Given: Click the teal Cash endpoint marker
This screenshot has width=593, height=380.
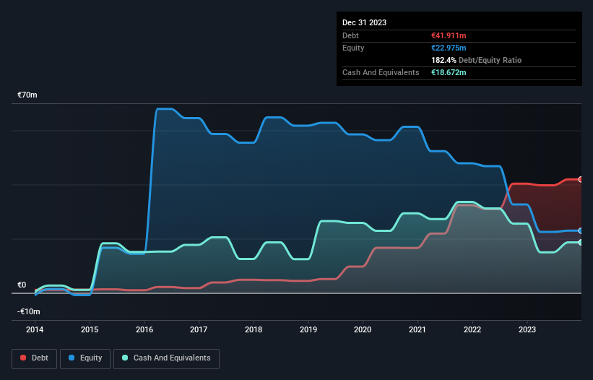Looking at the screenshot, I should pyautogui.click(x=581, y=242).
